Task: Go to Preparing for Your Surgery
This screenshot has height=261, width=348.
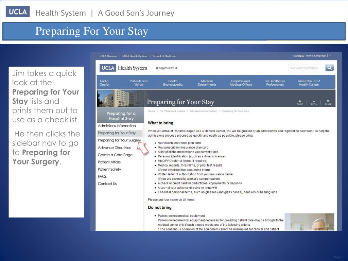Action: (x=119, y=140)
